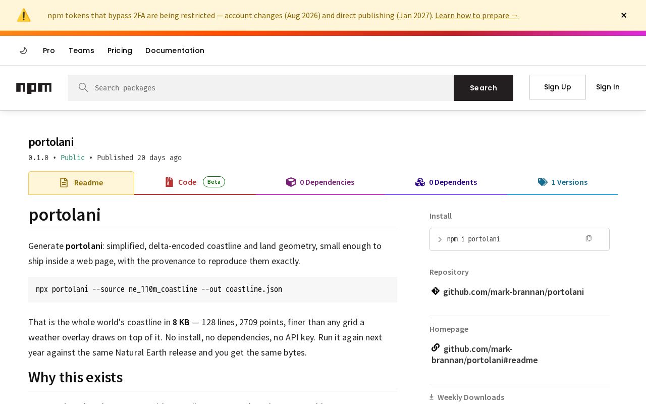
Task: Click the 0.1.0 version number
Action: click(x=38, y=158)
